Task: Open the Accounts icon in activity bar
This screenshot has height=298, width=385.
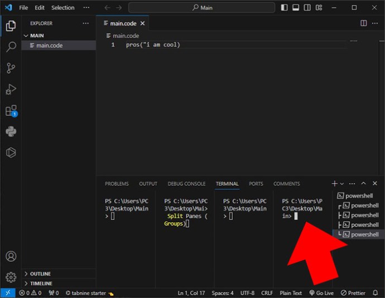Action: [x=11, y=256]
